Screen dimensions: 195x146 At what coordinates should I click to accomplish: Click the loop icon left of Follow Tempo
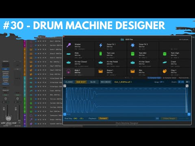tap(157, 118)
